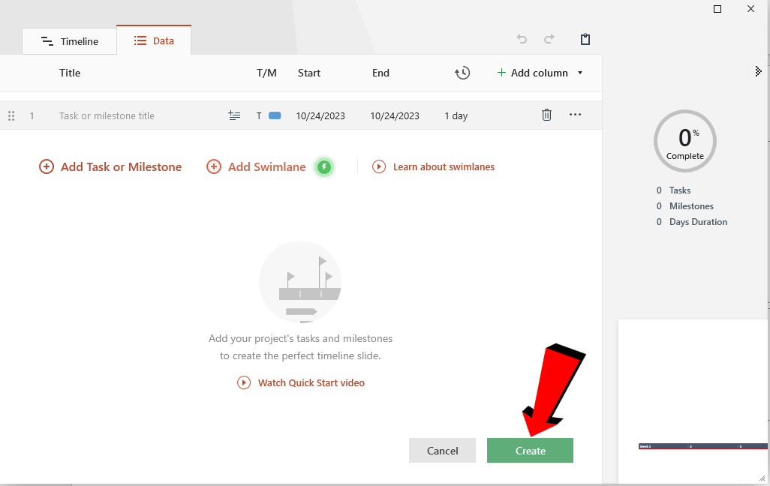Click the drag handle dots on row 1
Viewport: 770px width, 486px height.
tap(11, 115)
